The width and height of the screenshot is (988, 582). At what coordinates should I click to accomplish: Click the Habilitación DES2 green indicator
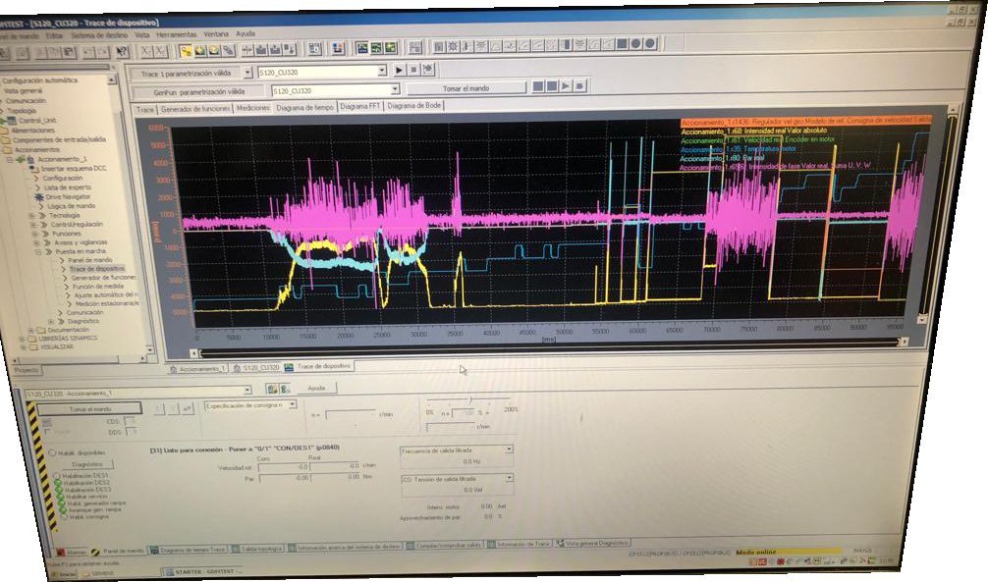coord(58,483)
